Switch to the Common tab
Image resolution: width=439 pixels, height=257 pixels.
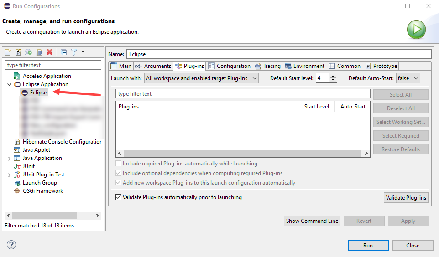pyautogui.click(x=345, y=66)
